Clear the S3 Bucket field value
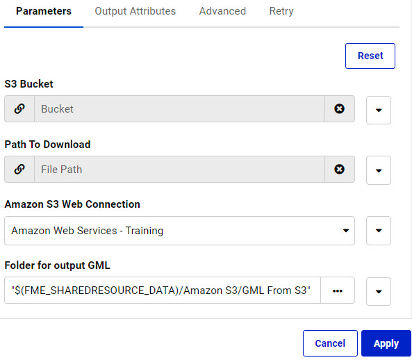The width and height of the screenshot is (412, 360). click(340, 109)
